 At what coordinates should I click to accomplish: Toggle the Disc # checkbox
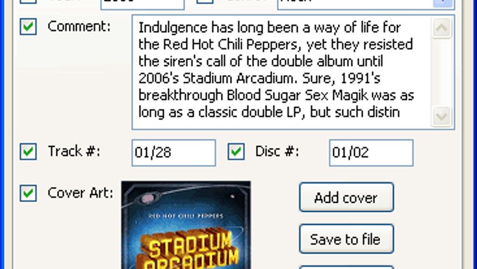[236, 152]
